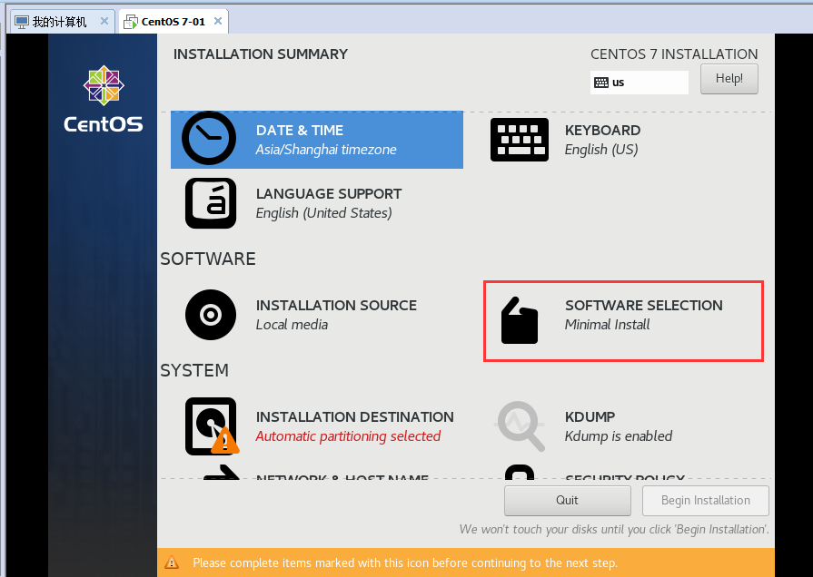Open INSTALLATION DESTINATION label
This screenshot has width=813, height=577.
[x=355, y=417]
